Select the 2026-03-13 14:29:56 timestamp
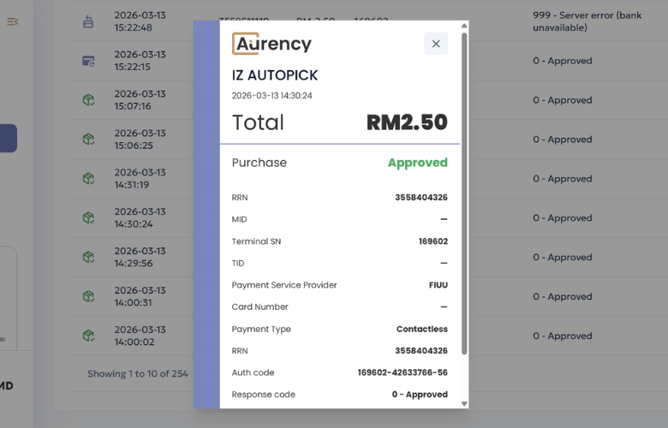The width and height of the screenshot is (668, 428). click(140, 257)
